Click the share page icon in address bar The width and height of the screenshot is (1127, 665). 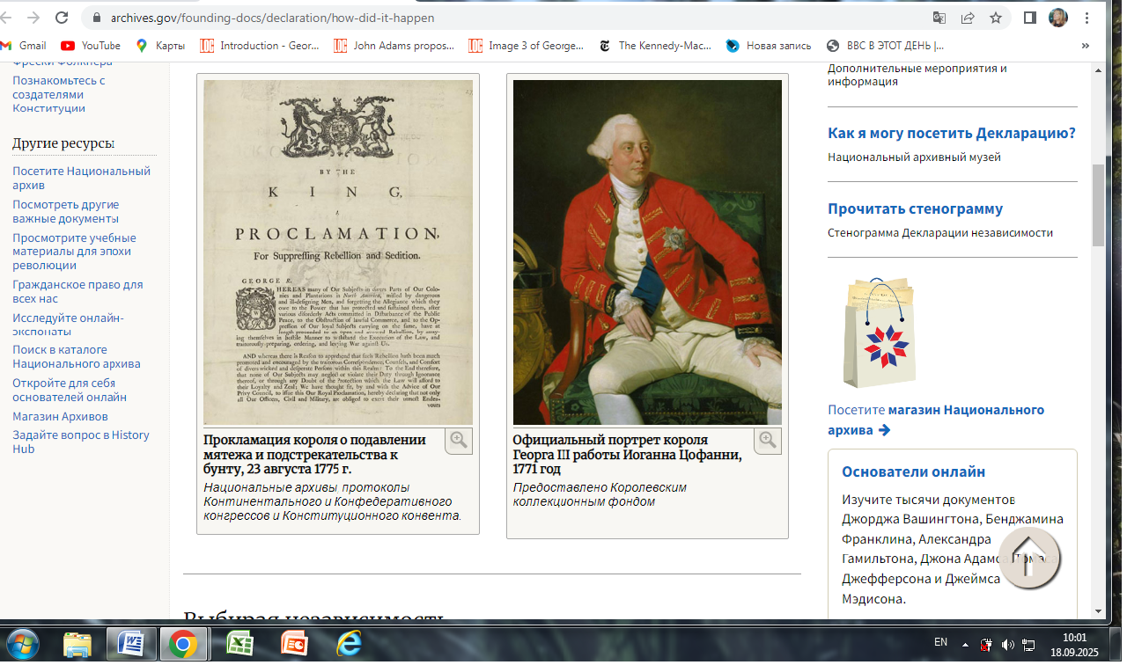tap(968, 18)
